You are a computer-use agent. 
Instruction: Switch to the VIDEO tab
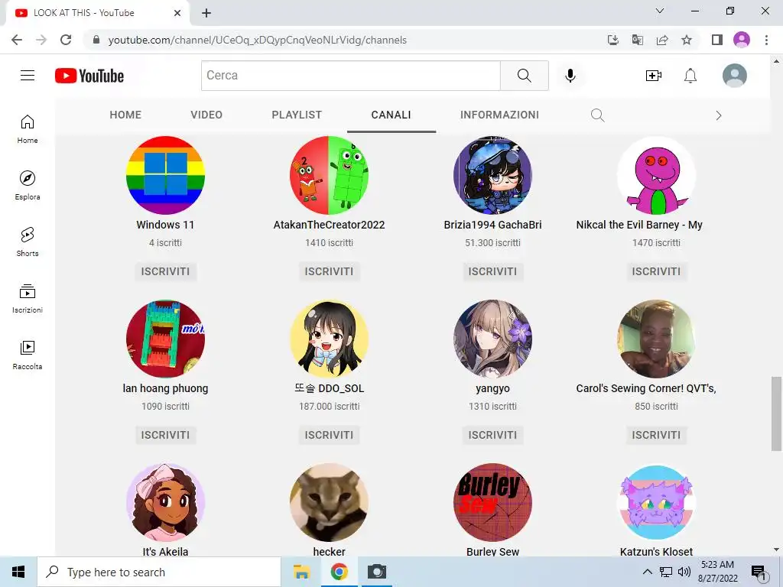tap(206, 115)
